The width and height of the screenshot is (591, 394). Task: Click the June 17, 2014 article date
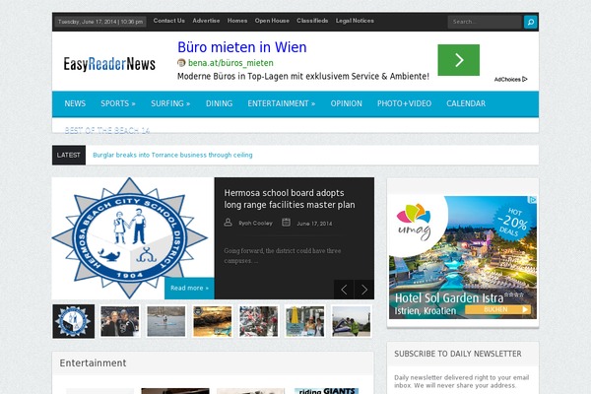(314, 224)
